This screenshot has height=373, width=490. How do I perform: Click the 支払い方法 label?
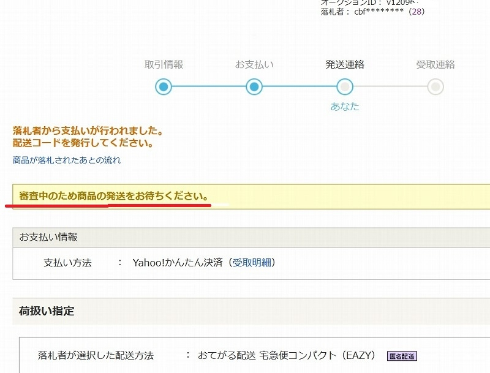point(67,262)
